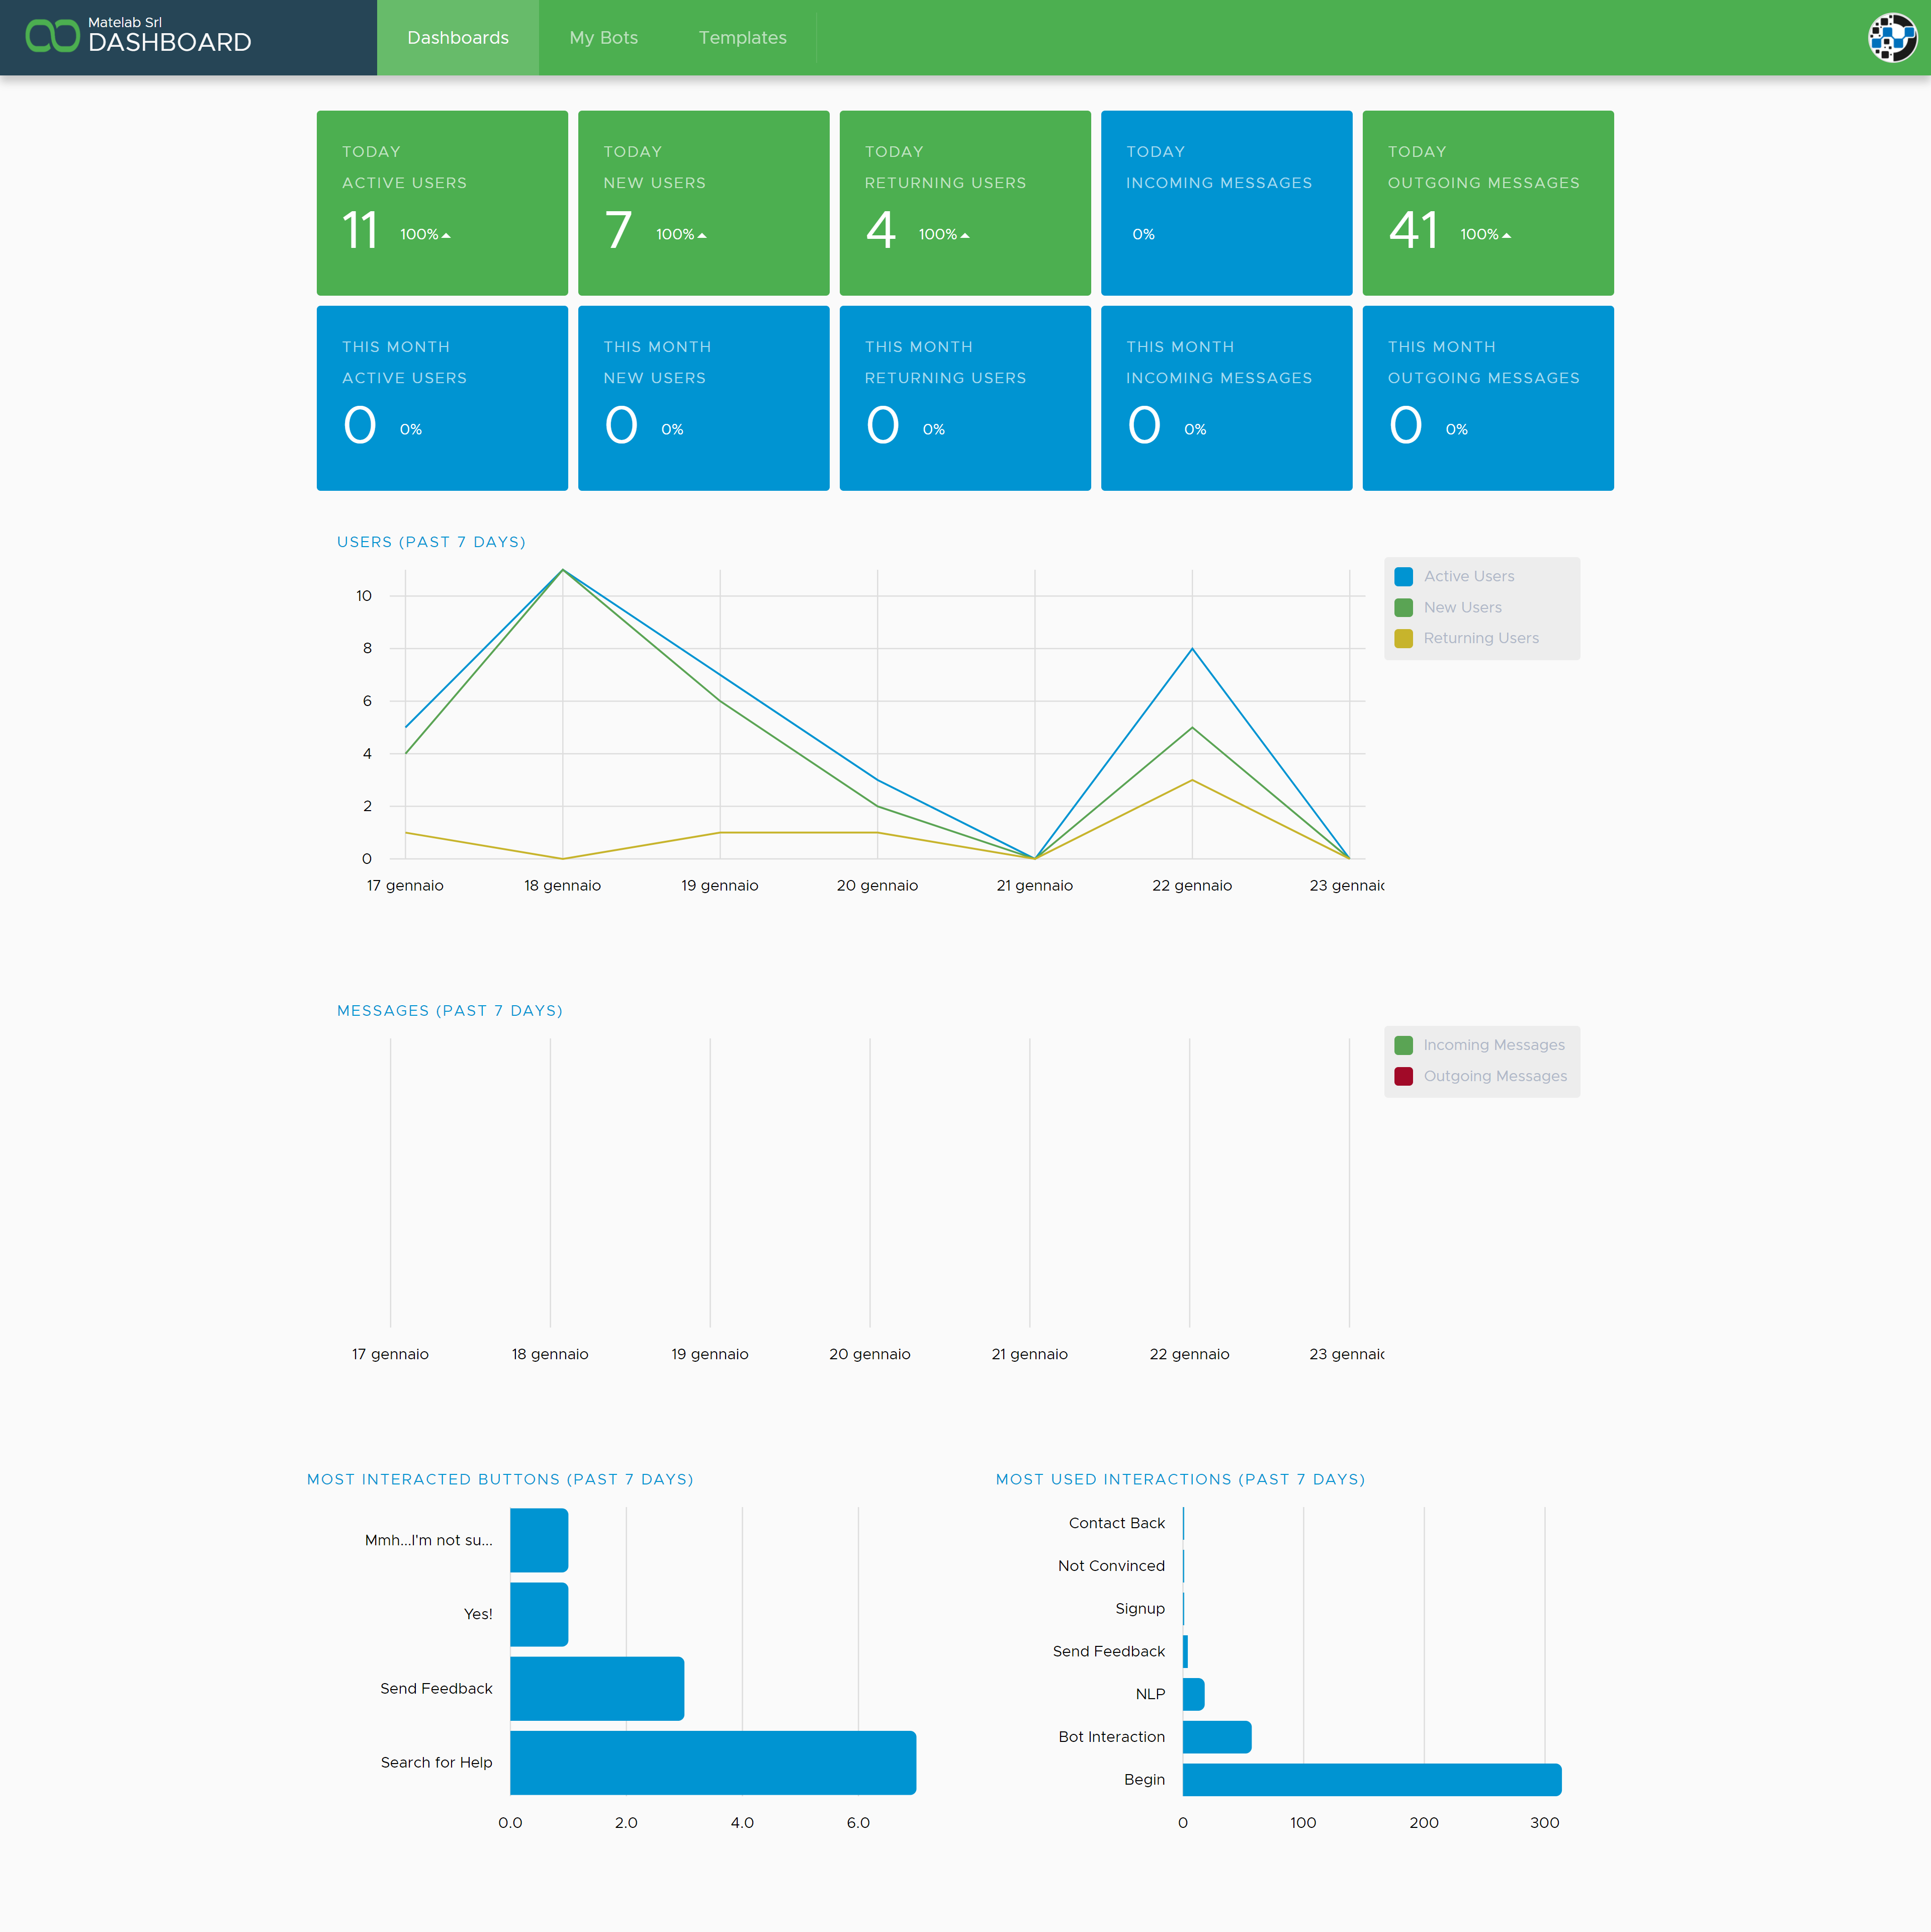The height and width of the screenshot is (1932, 1931).
Task: Click the Search for Help bar
Action: point(713,1762)
